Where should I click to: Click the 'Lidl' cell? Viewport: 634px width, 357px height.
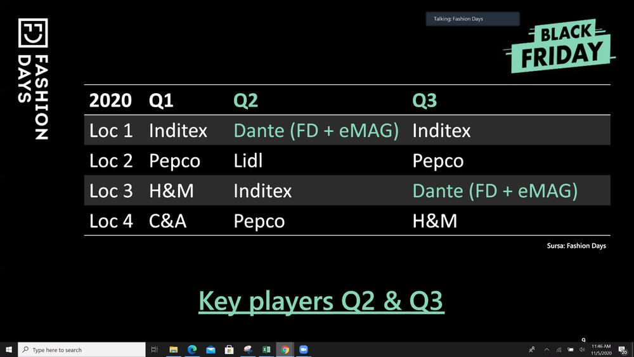coord(248,160)
